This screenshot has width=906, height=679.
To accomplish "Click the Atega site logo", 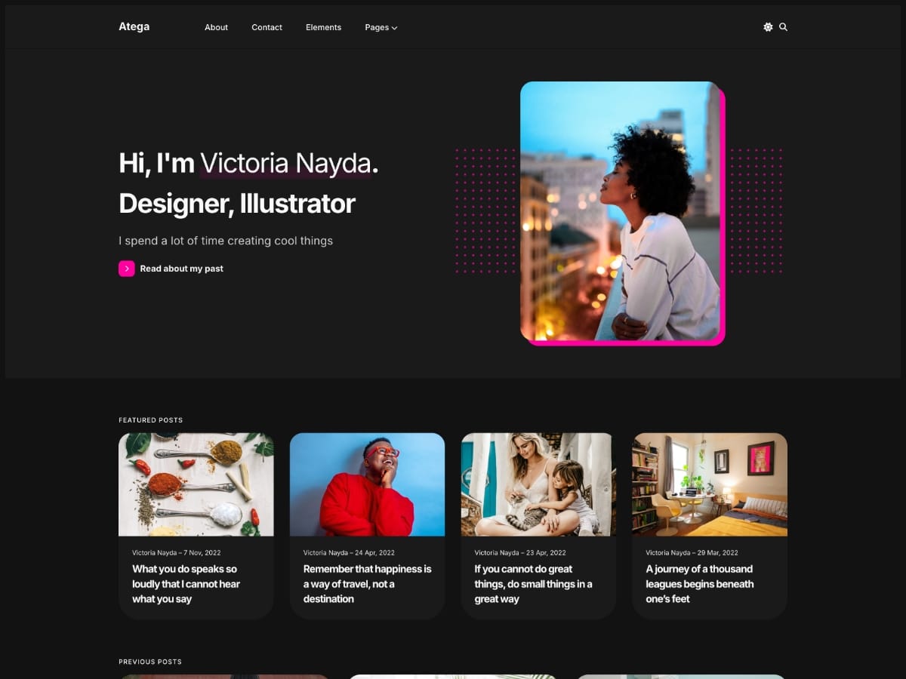I will point(134,26).
